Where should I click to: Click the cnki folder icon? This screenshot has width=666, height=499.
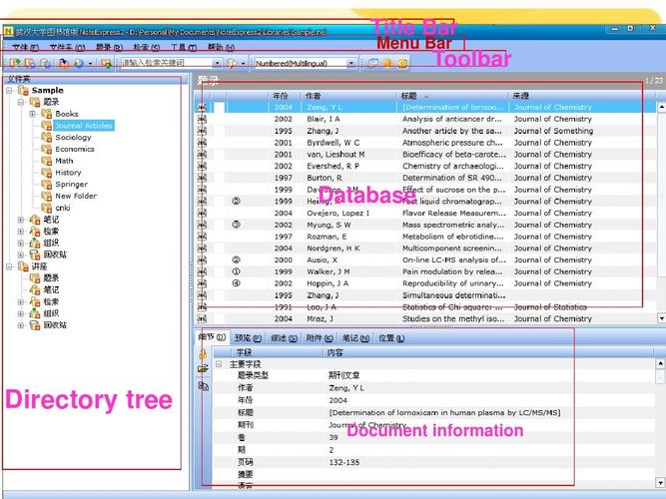coord(46,208)
